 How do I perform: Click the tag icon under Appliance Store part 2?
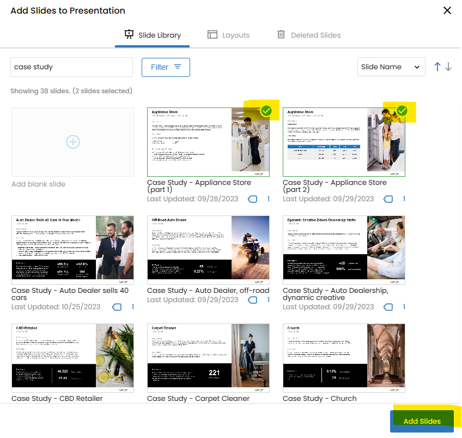pyautogui.click(x=388, y=199)
